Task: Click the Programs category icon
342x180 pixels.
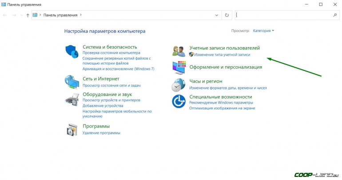Action: [72, 129]
